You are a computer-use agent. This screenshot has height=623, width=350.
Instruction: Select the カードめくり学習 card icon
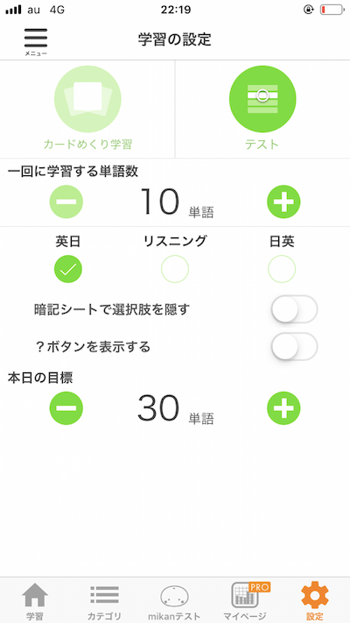(87, 99)
